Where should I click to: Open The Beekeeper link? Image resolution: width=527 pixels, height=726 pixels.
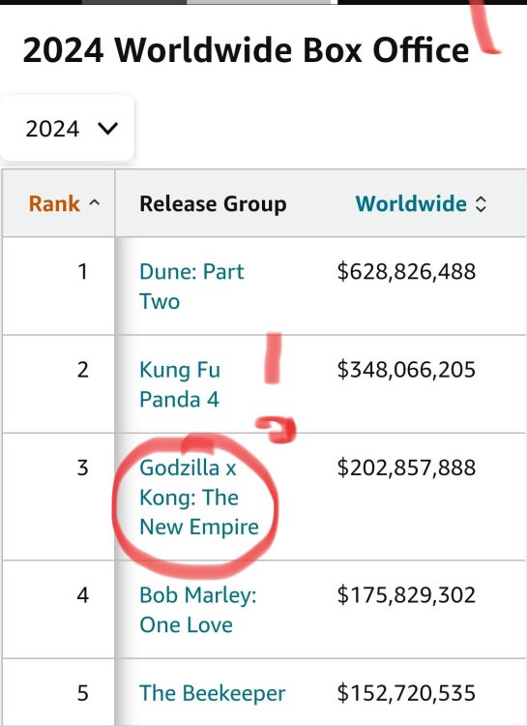coord(213,693)
